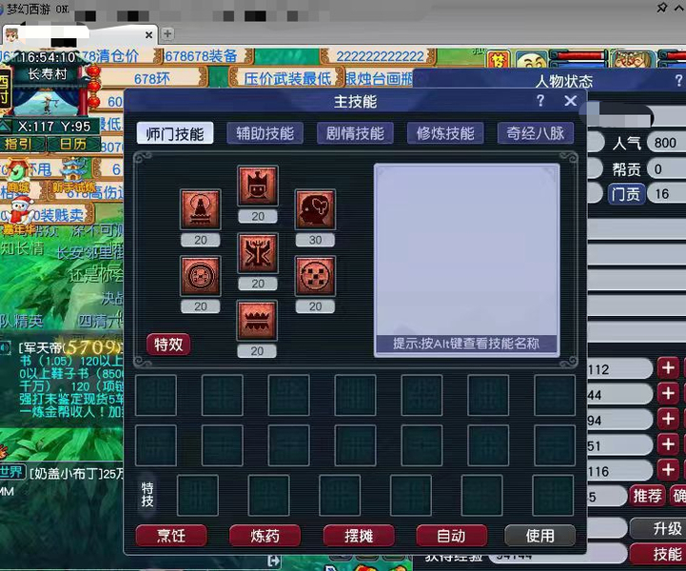Click the 门贡 label button

click(x=626, y=194)
